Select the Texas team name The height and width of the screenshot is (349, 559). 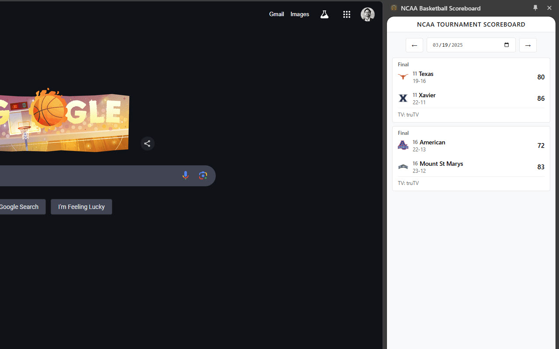[426, 74]
